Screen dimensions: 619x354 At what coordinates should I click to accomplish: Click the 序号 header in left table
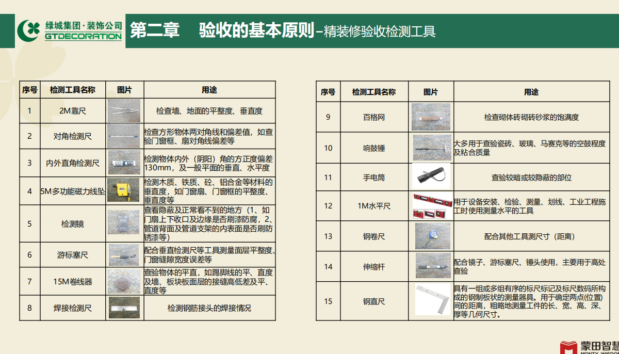pyautogui.click(x=29, y=90)
